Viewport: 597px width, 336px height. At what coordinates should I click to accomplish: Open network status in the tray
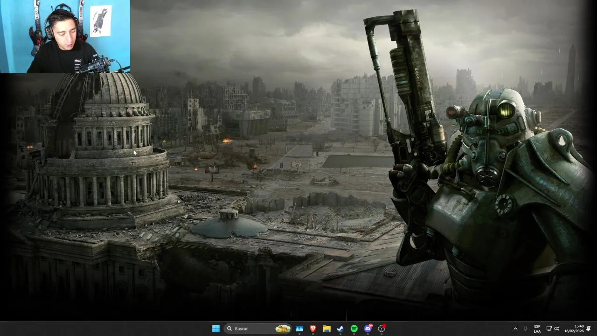(x=549, y=329)
